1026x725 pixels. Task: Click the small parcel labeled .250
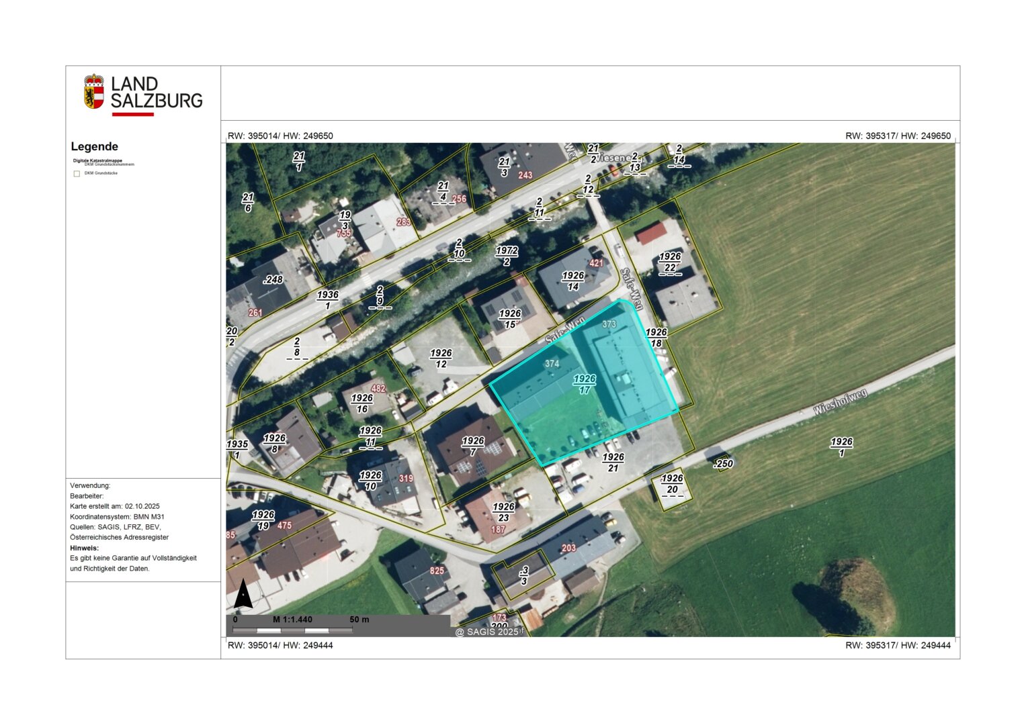pos(723,464)
